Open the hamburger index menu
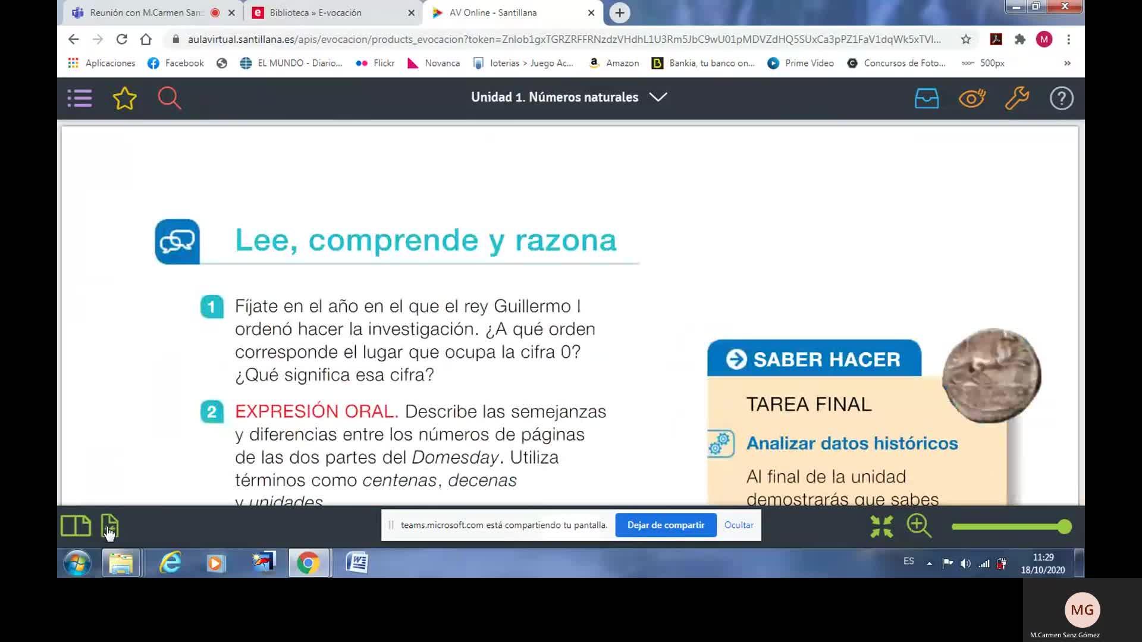The image size is (1142, 642). tap(80, 98)
